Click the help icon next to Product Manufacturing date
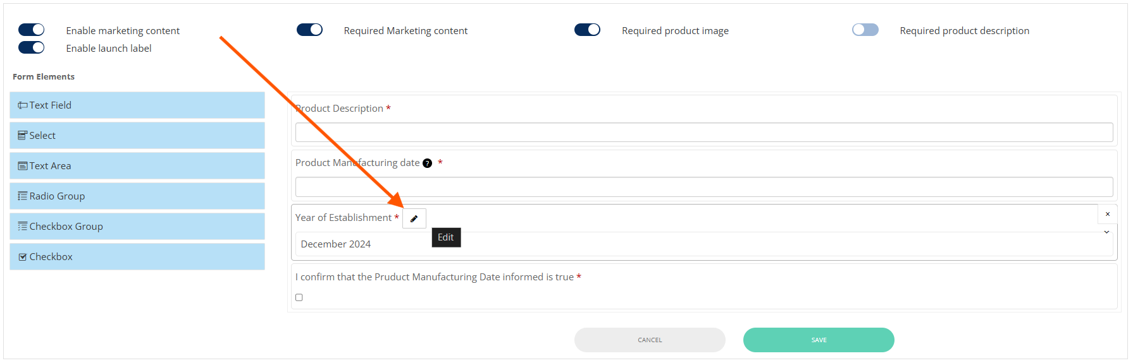The height and width of the screenshot is (363, 1133). pyautogui.click(x=427, y=163)
